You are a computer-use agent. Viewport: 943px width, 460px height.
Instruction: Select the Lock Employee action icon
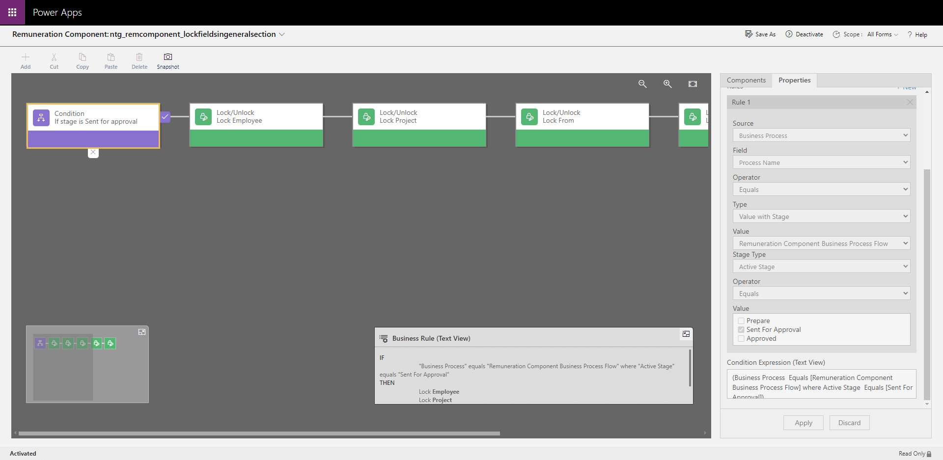[x=203, y=117]
